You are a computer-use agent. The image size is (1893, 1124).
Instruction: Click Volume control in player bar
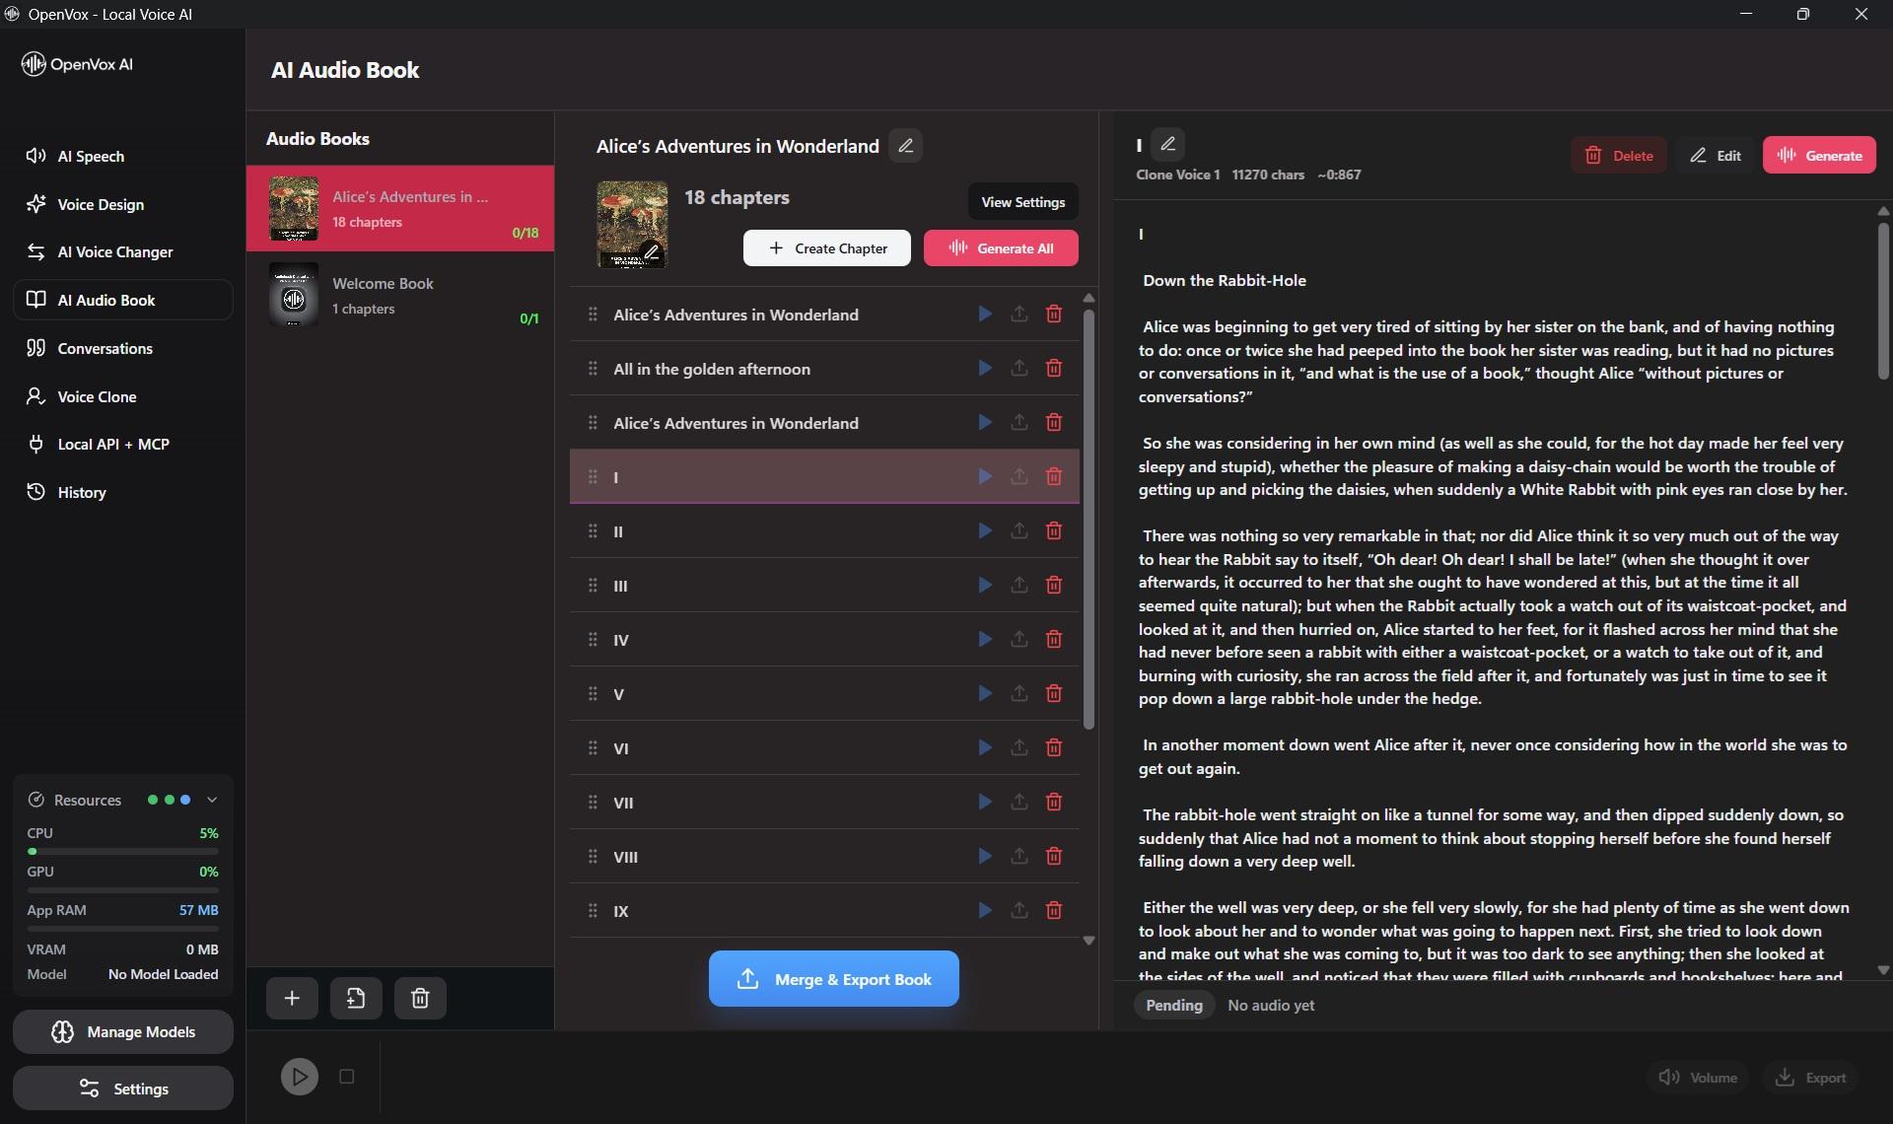click(1697, 1078)
